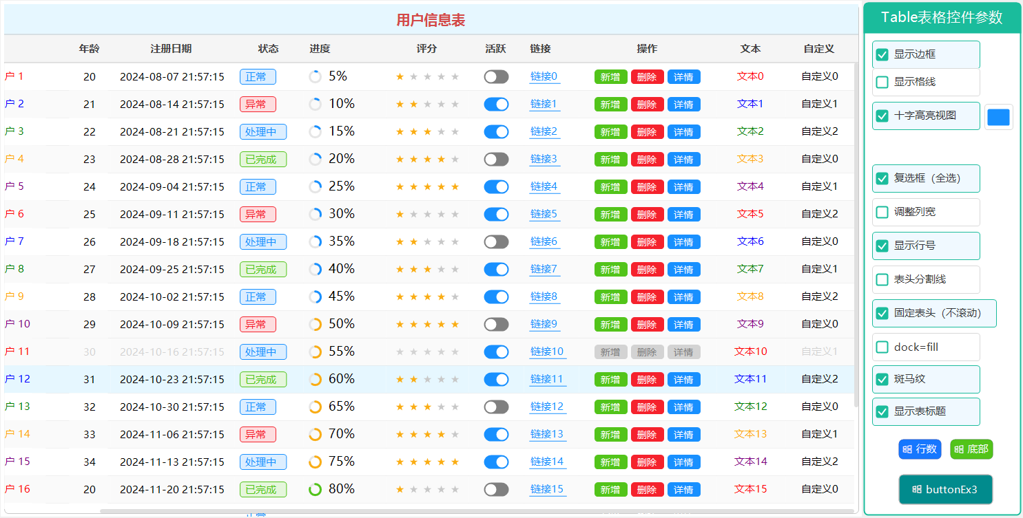Click the 年龄 column header
This screenshot has width=1023, height=518.
click(x=89, y=49)
